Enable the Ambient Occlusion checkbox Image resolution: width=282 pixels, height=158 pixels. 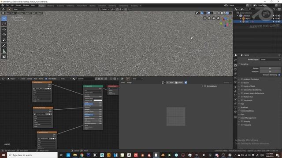[242, 79]
